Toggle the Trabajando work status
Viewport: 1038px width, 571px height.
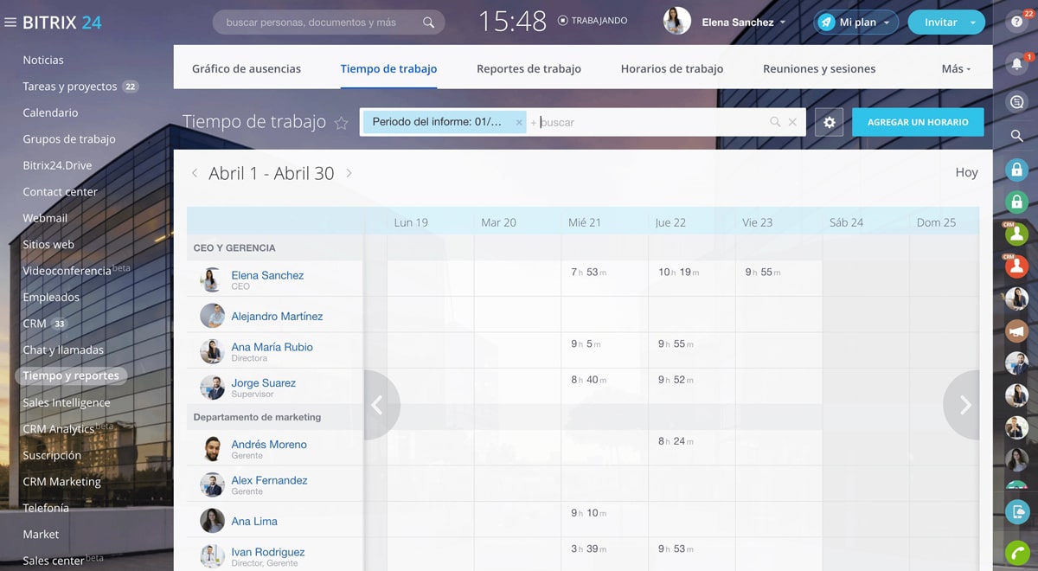coord(593,21)
